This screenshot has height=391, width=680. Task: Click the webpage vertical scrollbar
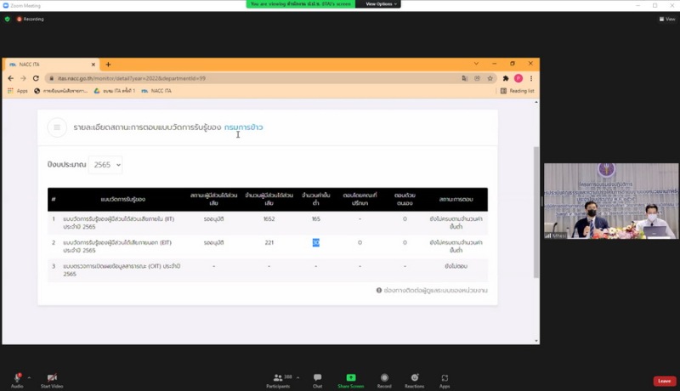[535, 212]
